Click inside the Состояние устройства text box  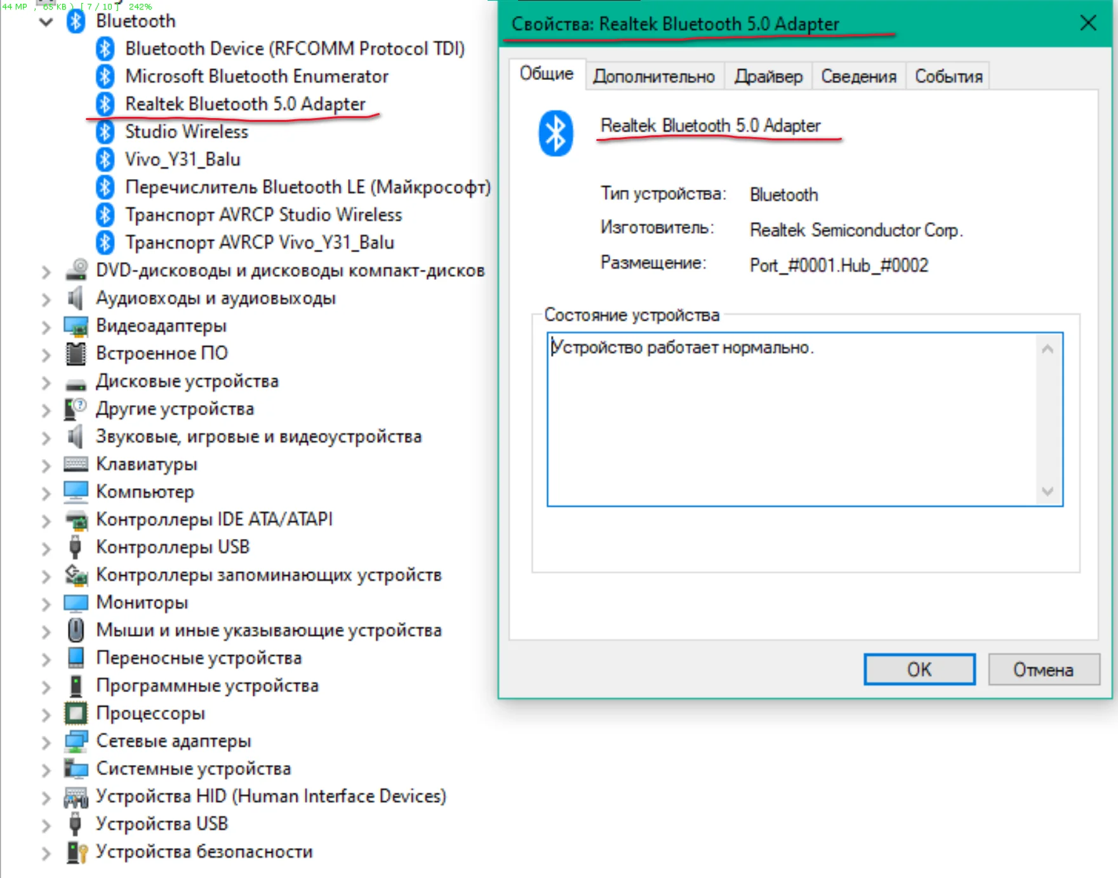click(x=804, y=419)
